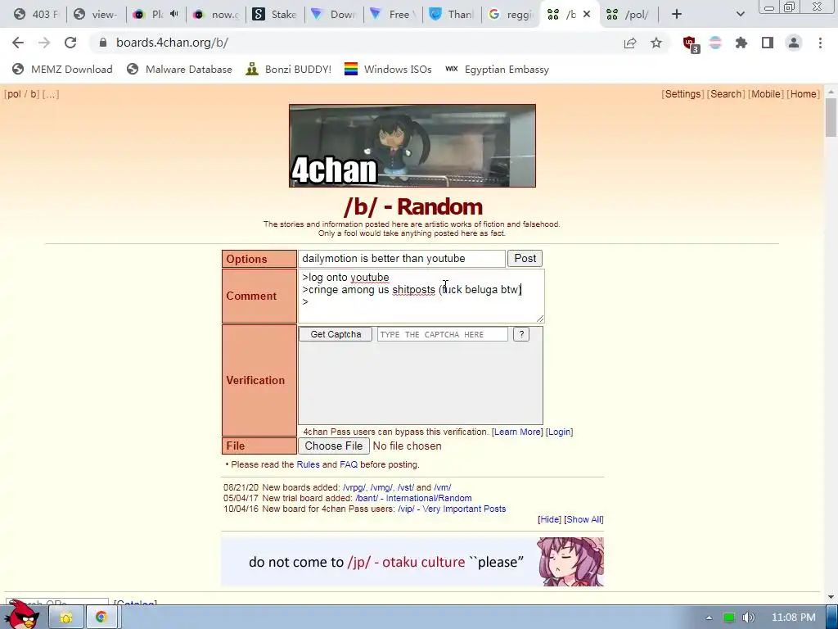Open /bant/ - International/Random link
This screenshot has height=629, width=838.
click(x=413, y=498)
